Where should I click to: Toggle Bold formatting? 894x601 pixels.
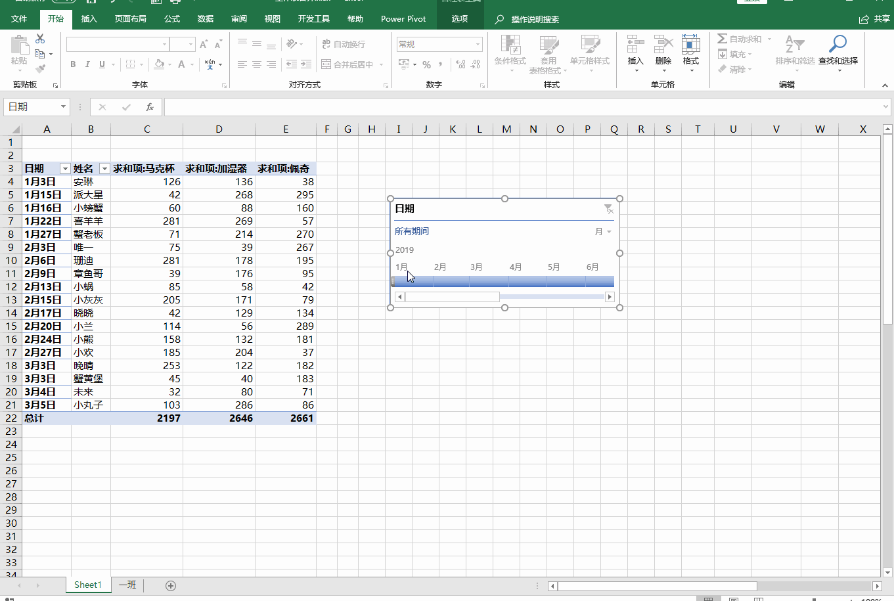pyautogui.click(x=73, y=64)
